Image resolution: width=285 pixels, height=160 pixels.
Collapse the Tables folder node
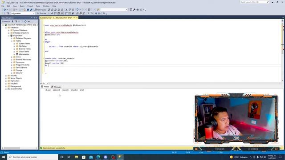[x=12, y=41]
